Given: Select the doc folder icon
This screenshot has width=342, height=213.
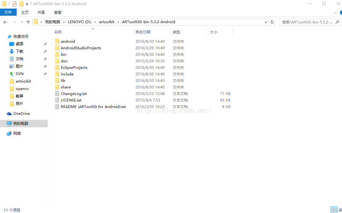Looking at the screenshot, I should click(57, 61).
